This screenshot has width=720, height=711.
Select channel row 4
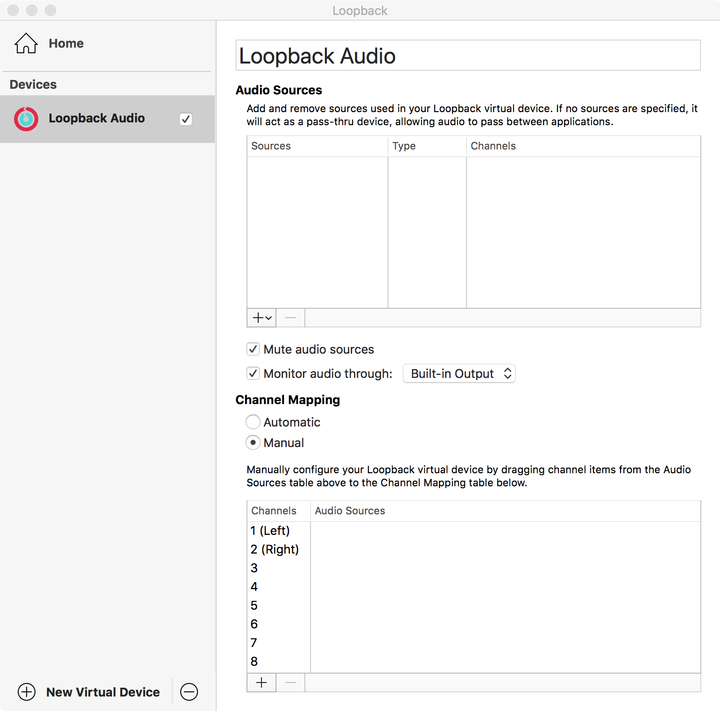click(474, 587)
